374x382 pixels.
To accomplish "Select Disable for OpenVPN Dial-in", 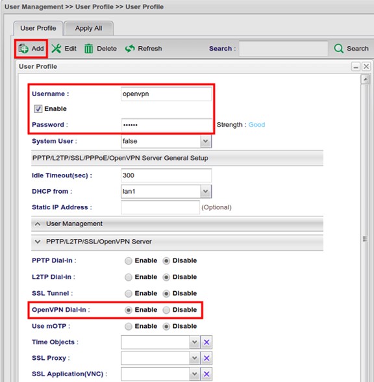I will point(166,310).
